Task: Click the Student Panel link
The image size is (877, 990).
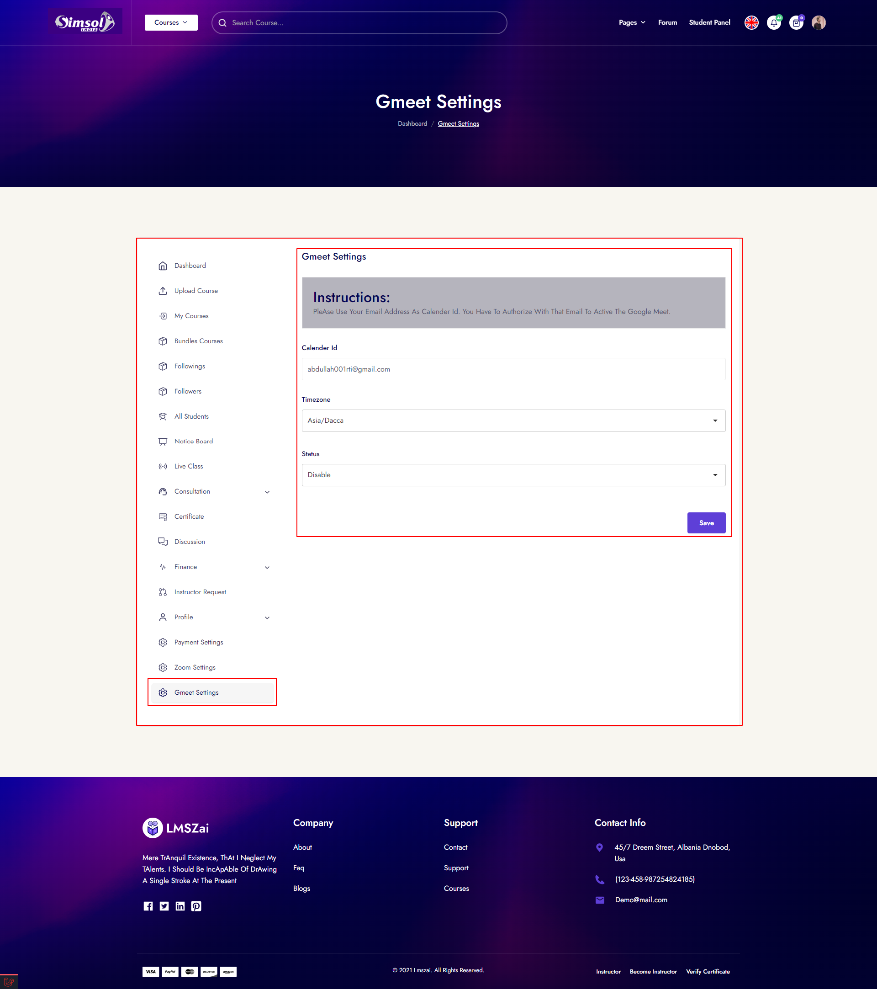Action: pyautogui.click(x=709, y=23)
